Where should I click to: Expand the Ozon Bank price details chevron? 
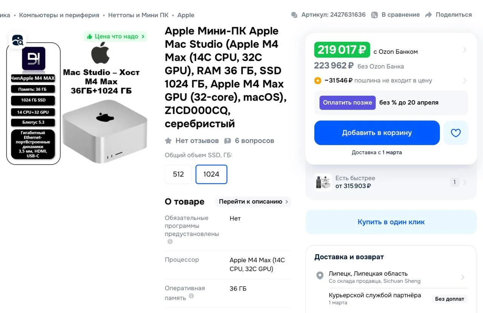coord(465,50)
